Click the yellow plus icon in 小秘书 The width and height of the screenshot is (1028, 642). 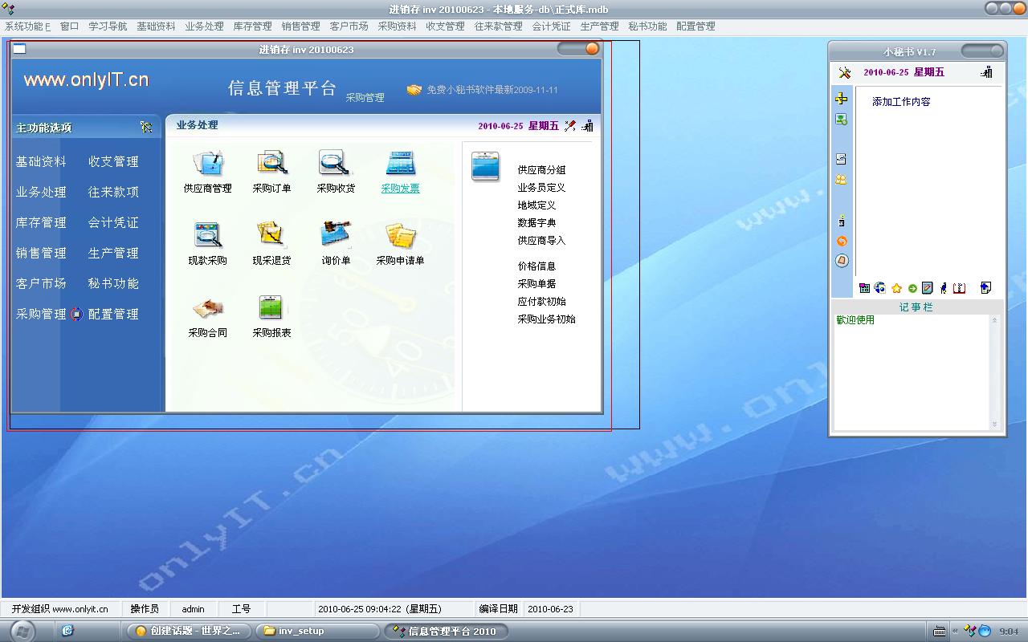click(841, 99)
